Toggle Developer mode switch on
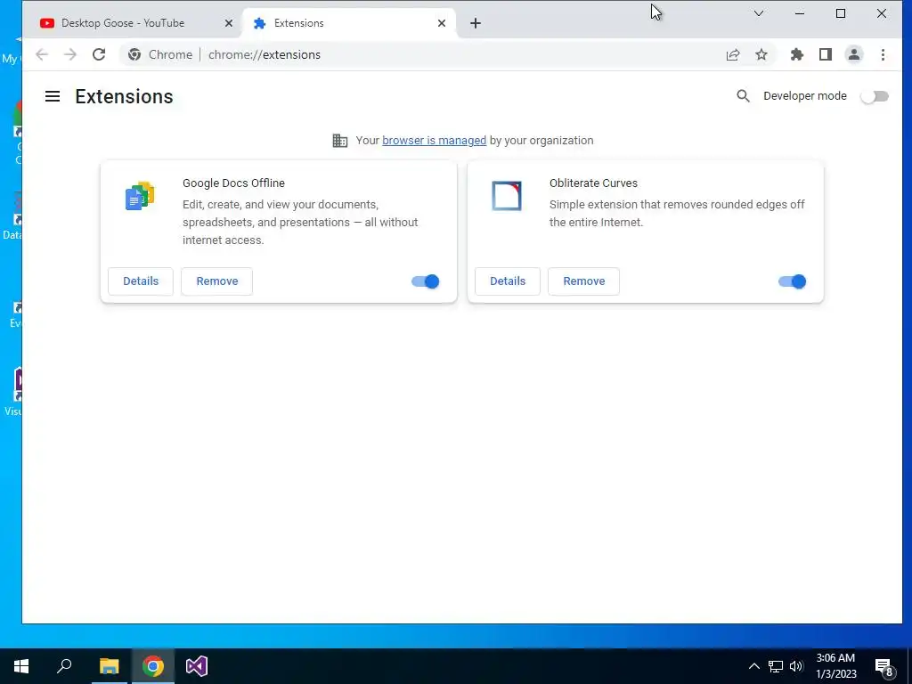The height and width of the screenshot is (684, 912). [x=875, y=96]
